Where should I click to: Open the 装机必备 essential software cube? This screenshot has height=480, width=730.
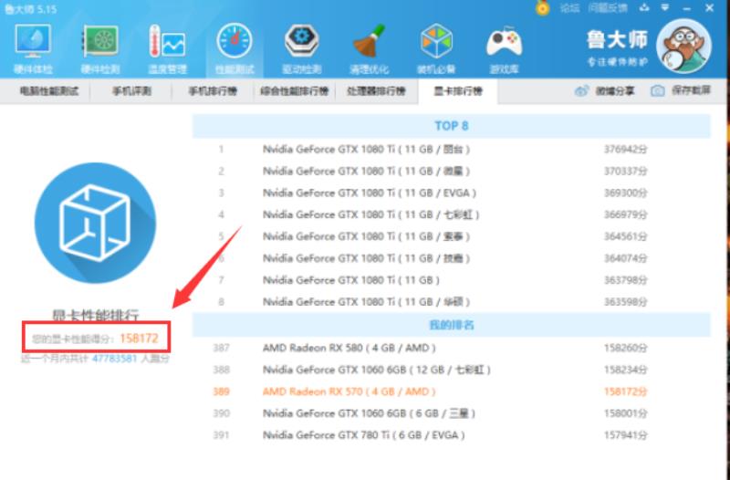point(436,49)
